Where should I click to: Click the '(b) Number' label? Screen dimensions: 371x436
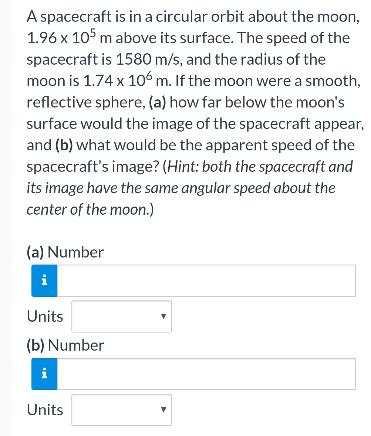(x=65, y=345)
